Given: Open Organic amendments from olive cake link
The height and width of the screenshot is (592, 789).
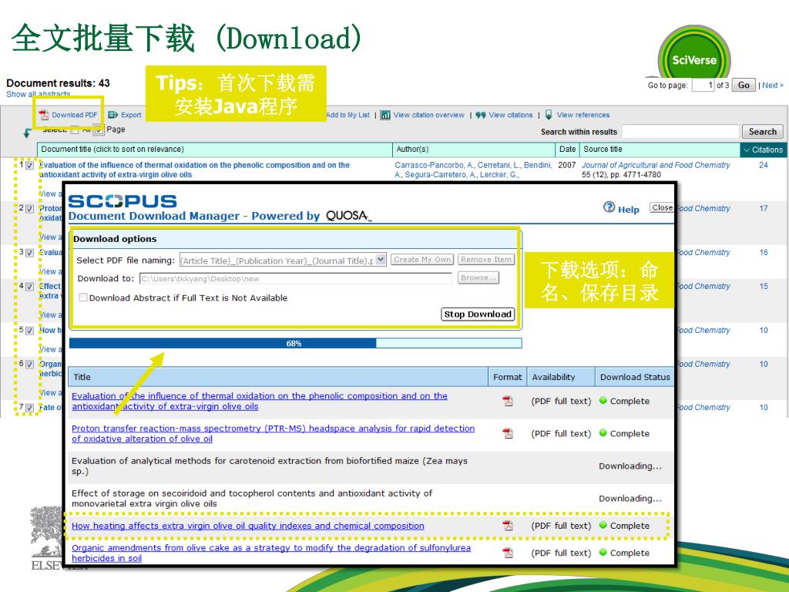Looking at the screenshot, I should [x=271, y=553].
